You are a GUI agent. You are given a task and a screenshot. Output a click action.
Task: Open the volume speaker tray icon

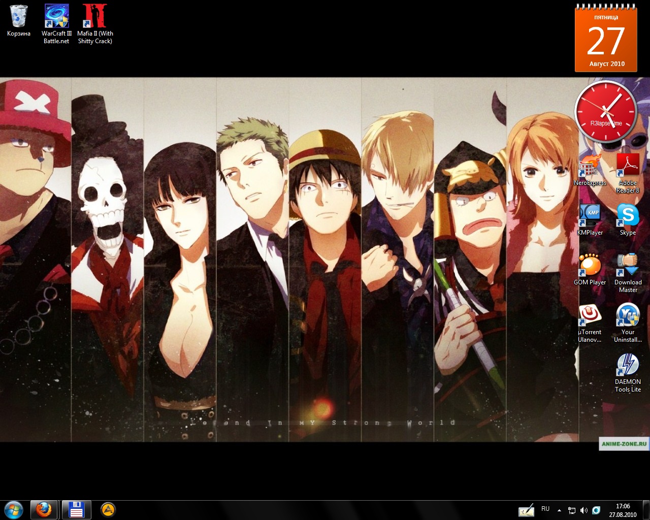pos(584,510)
